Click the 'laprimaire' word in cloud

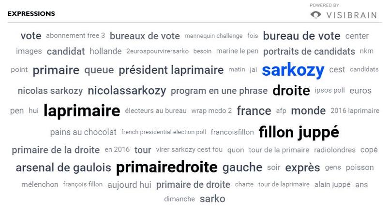click(x=82, y=111)
